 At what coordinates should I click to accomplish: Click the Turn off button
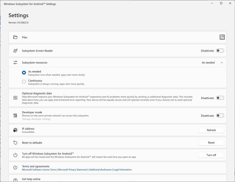click(x=211, y=155)
